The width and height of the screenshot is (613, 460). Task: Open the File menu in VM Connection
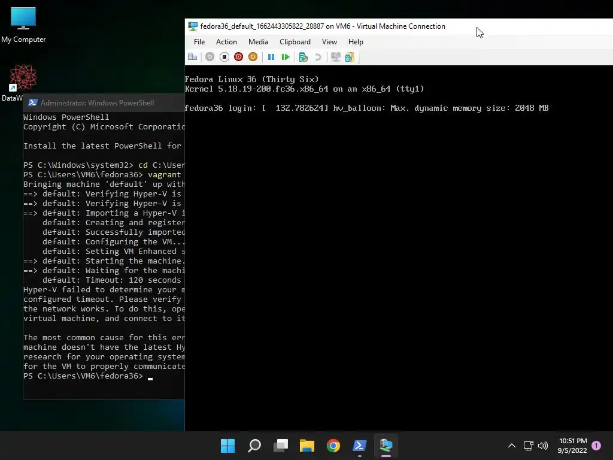coord(199,42)
